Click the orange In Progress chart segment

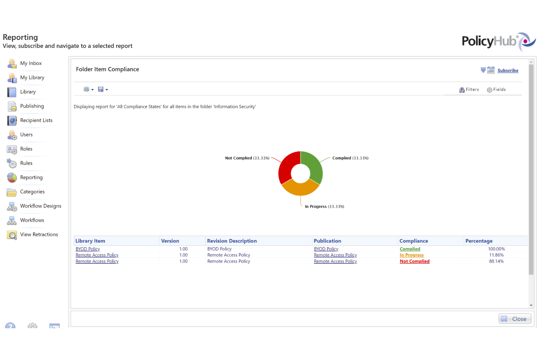coord(301,188)
